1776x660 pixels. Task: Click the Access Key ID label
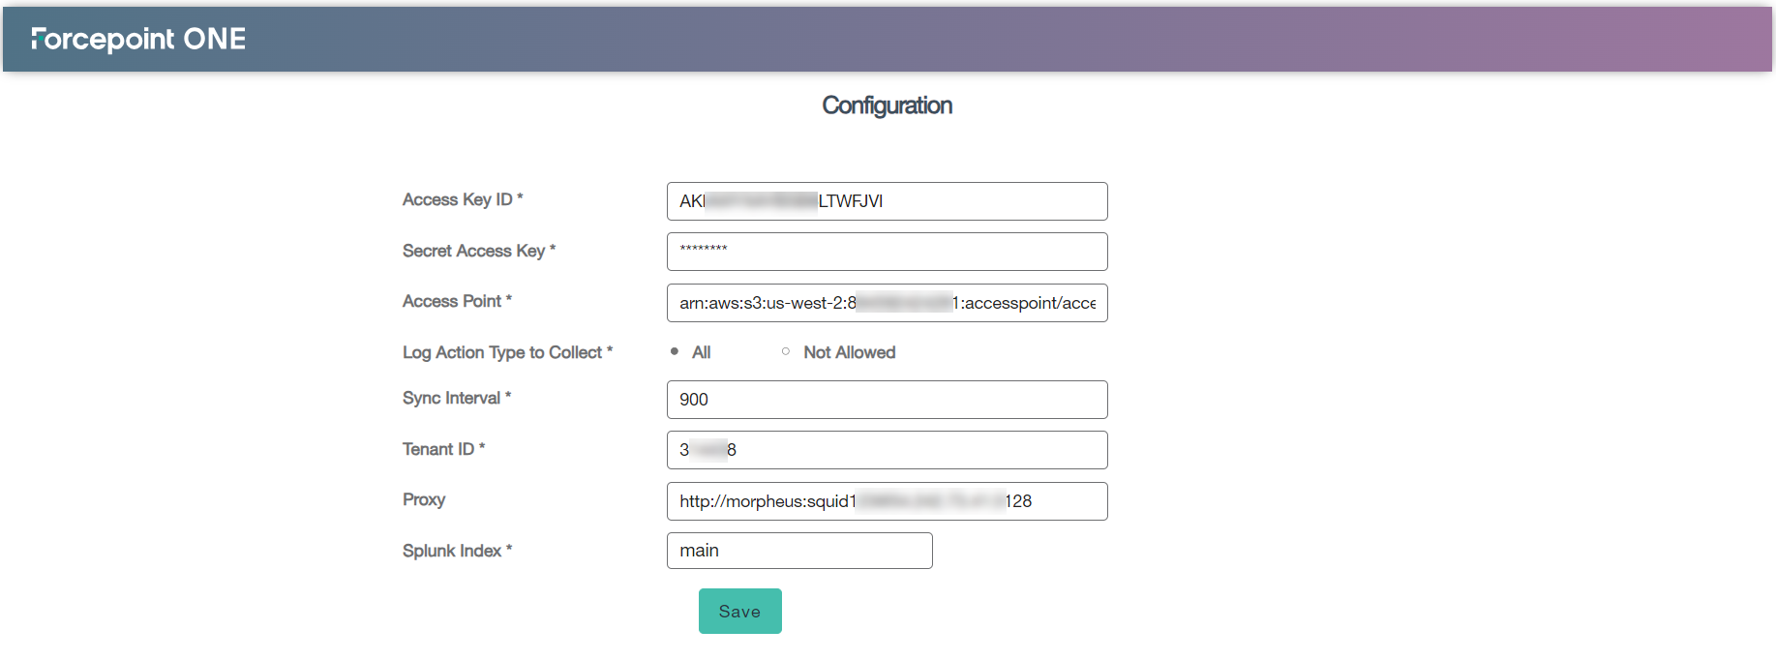pos(463,199)
